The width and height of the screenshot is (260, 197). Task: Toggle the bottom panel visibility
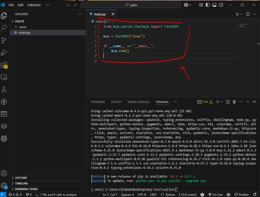214,5
